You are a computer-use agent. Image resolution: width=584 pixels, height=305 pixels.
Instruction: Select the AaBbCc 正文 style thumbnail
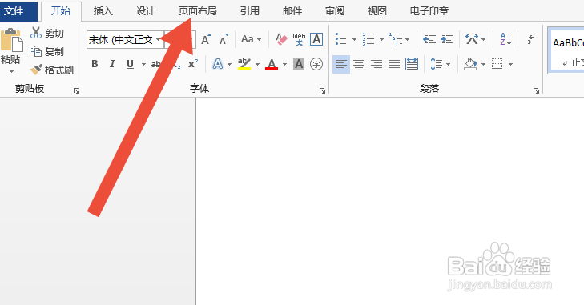(x=567, y=51)
